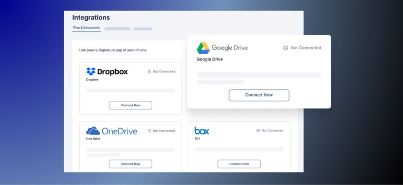Click the check icon in Dropbox status

pyautogui.click(x=150, y=72)
